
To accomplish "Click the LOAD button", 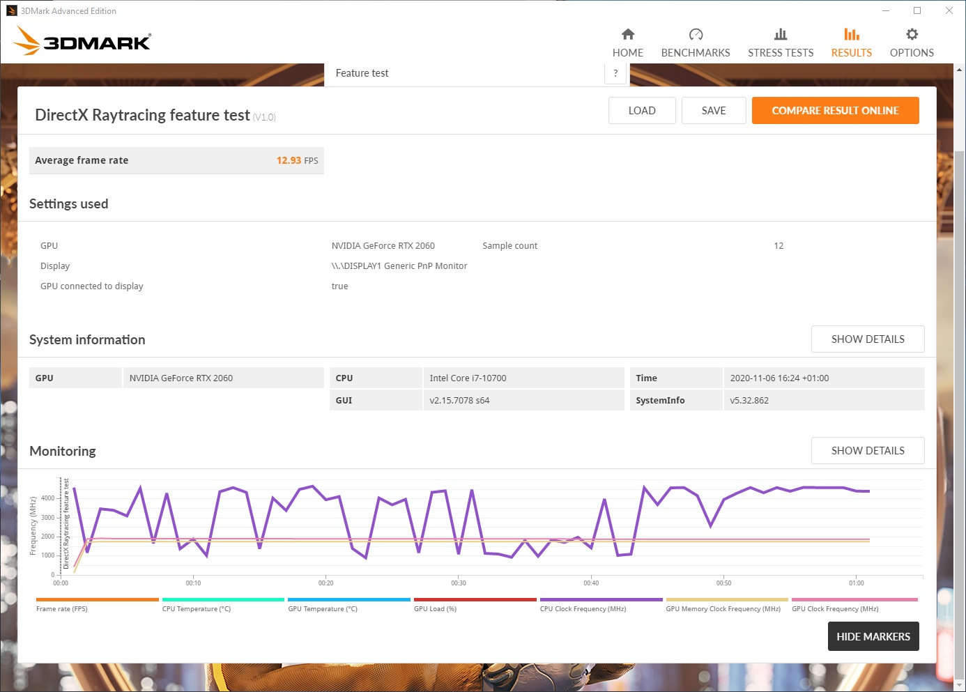I will [642, 111].
